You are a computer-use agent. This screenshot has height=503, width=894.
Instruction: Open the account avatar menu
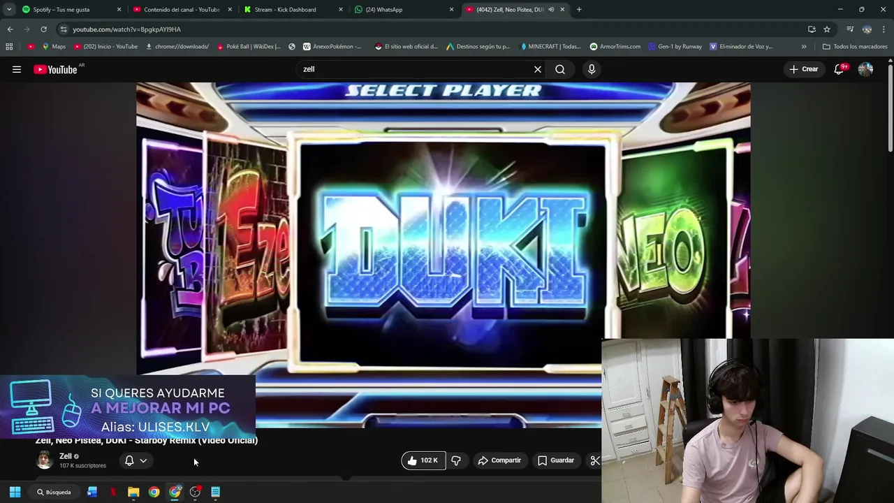(x=865, y=69)
